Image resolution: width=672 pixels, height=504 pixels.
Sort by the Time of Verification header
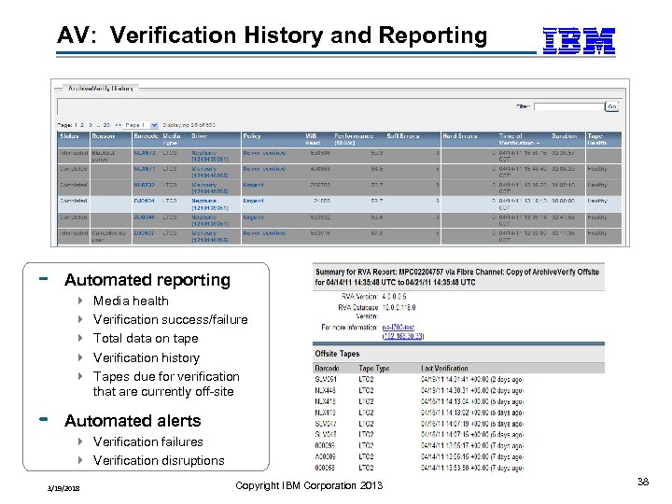[514, 139]
